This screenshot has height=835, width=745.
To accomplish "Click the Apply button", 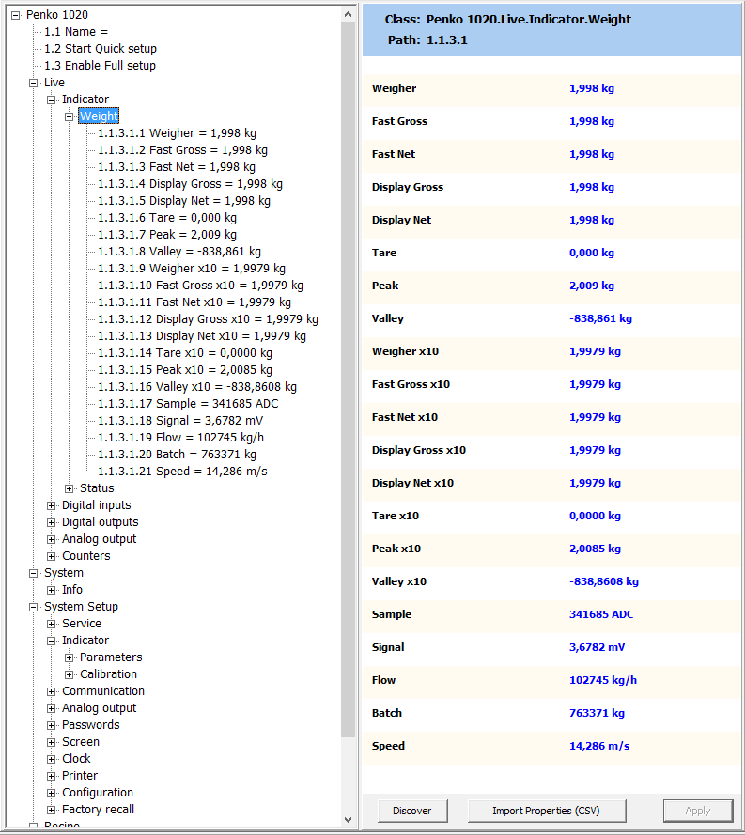I will (698, 811).
